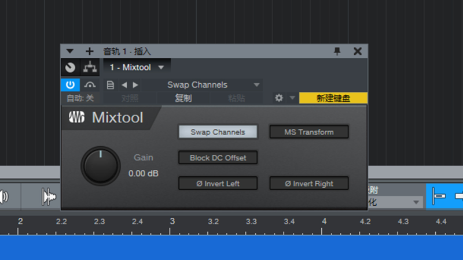Open the preset document icon
Viewport: 463px width, 260px height.
click(x=110, y=84)
